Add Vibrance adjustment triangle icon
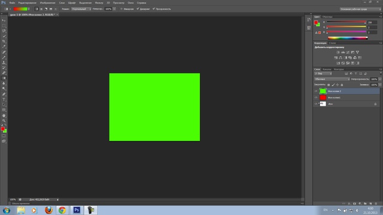The width and height of the screenshot is (383, 215). [358, 52]
